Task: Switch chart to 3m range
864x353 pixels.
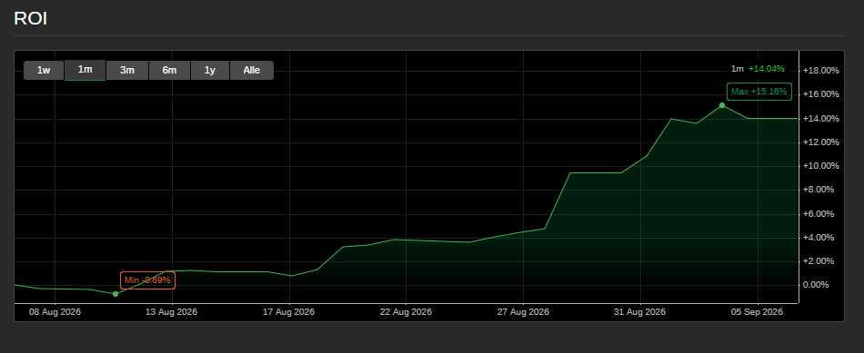Action: coord(127,71)
